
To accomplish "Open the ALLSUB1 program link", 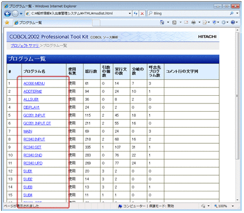I will coord(31,100).
